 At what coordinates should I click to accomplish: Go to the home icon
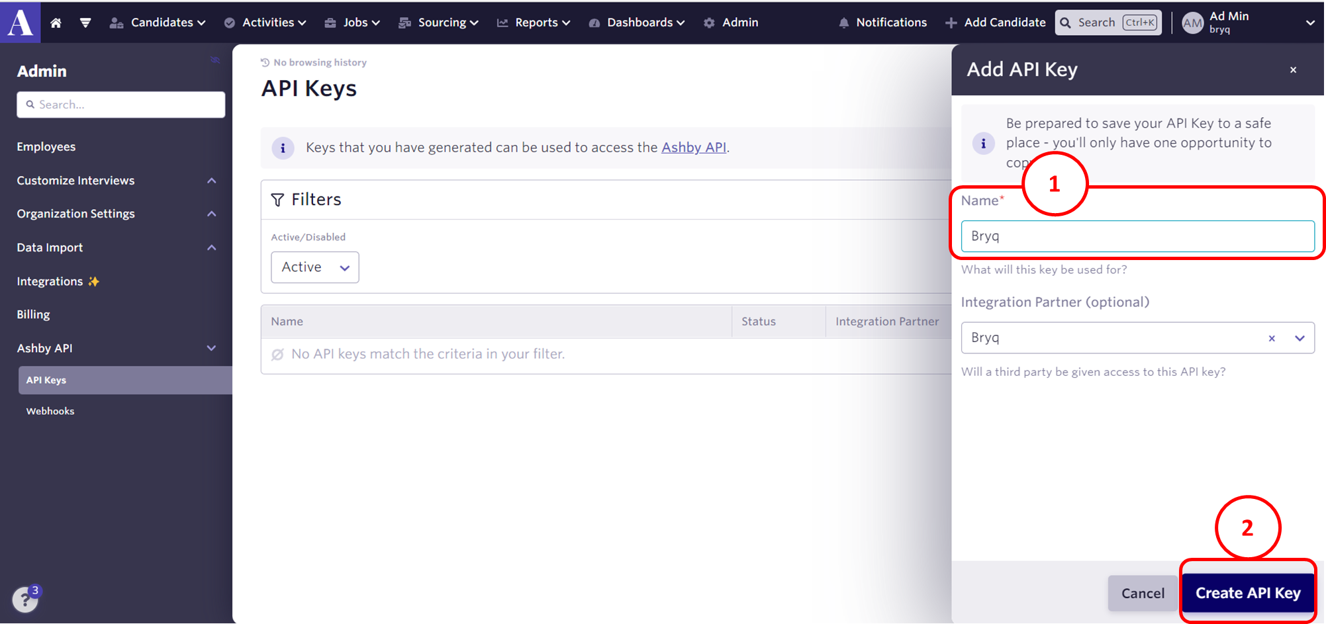point(56,22)
